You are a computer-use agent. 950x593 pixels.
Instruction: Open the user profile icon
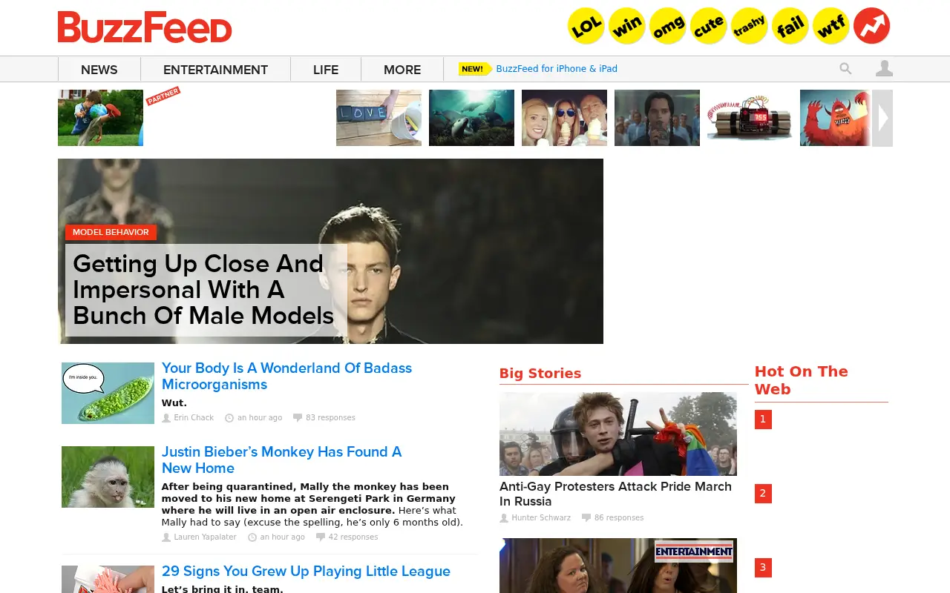coord(884,68)
